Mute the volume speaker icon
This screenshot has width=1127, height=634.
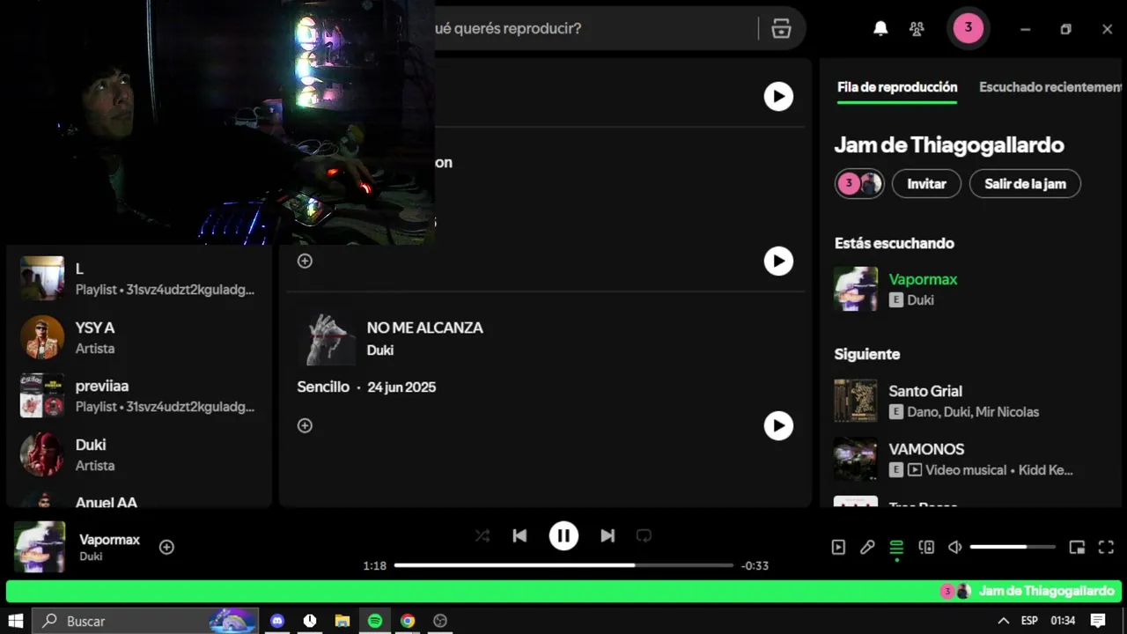pos(955,547)
